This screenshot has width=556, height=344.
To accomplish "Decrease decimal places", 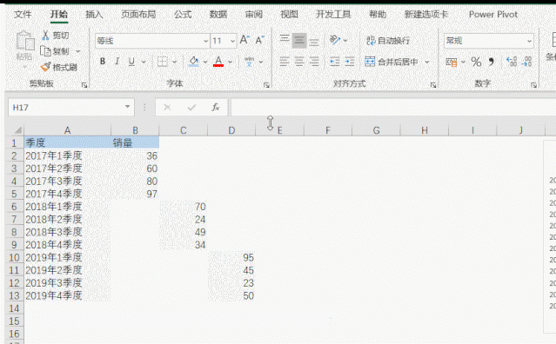I will pos(526,62).
